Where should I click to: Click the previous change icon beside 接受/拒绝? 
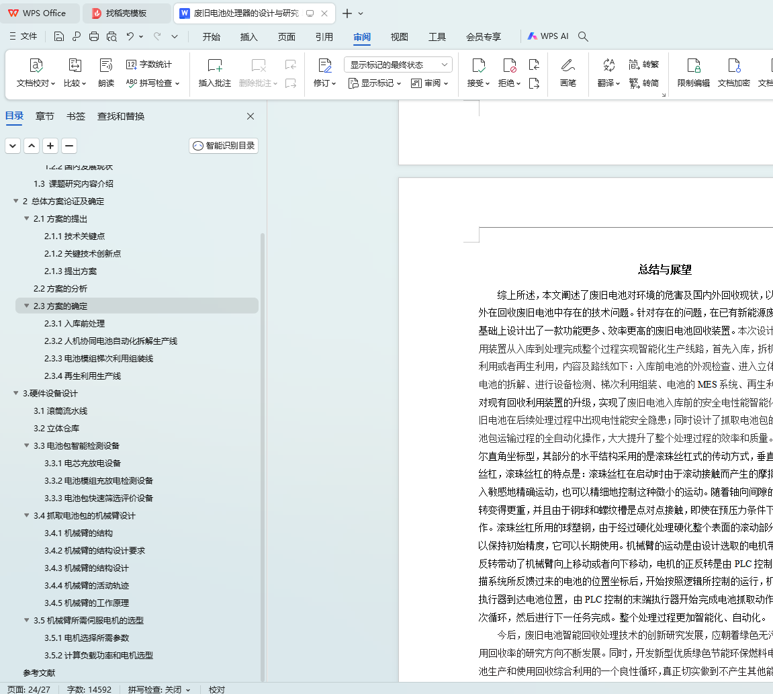pos(534,64)
